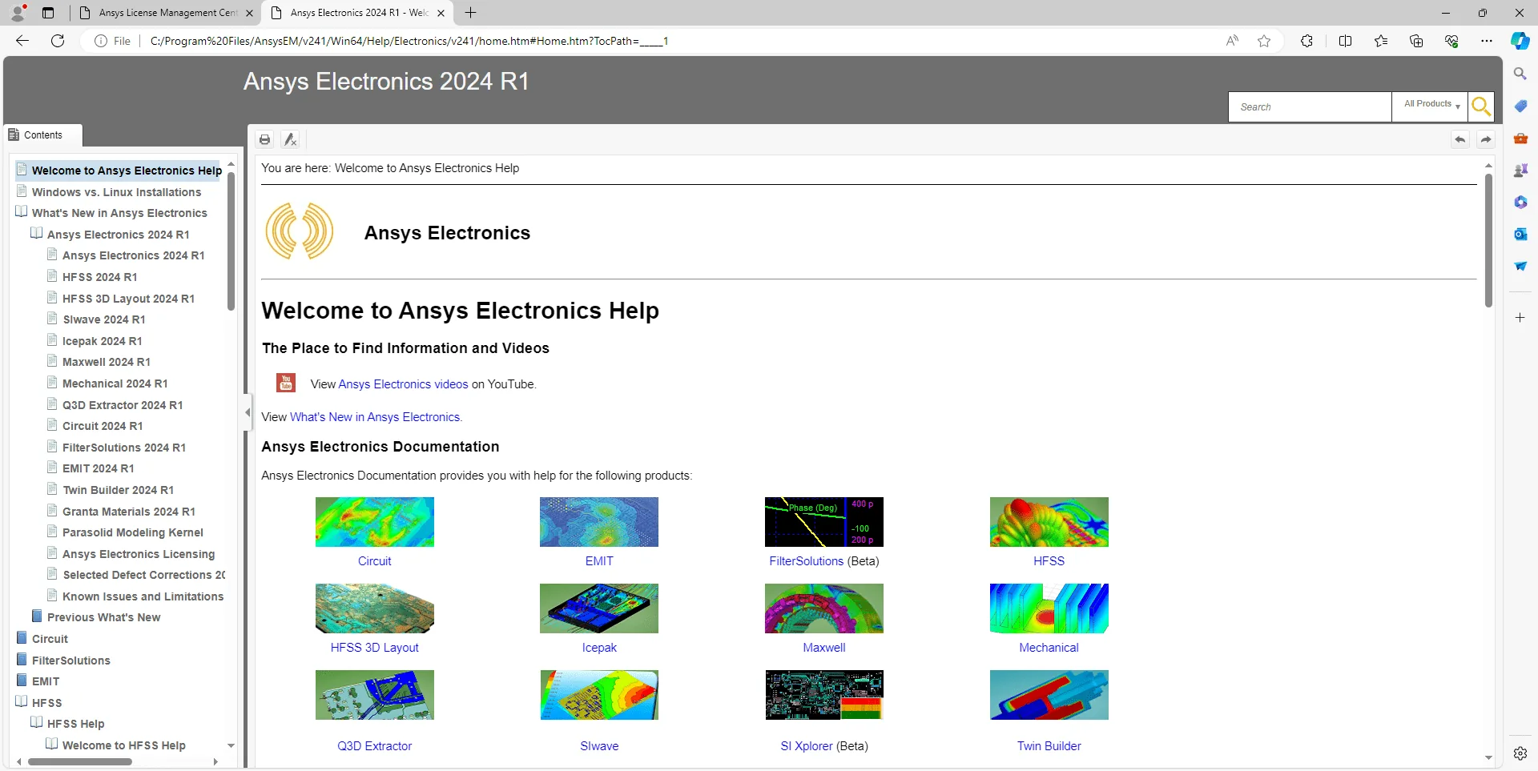The image size is (1538, 771).
Task: Click the yellow search magnifier button
Action: coord(1481,106)
